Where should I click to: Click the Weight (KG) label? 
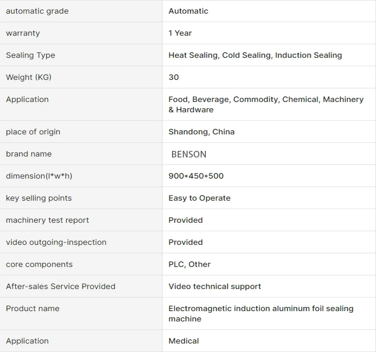(x=29, y=77)
